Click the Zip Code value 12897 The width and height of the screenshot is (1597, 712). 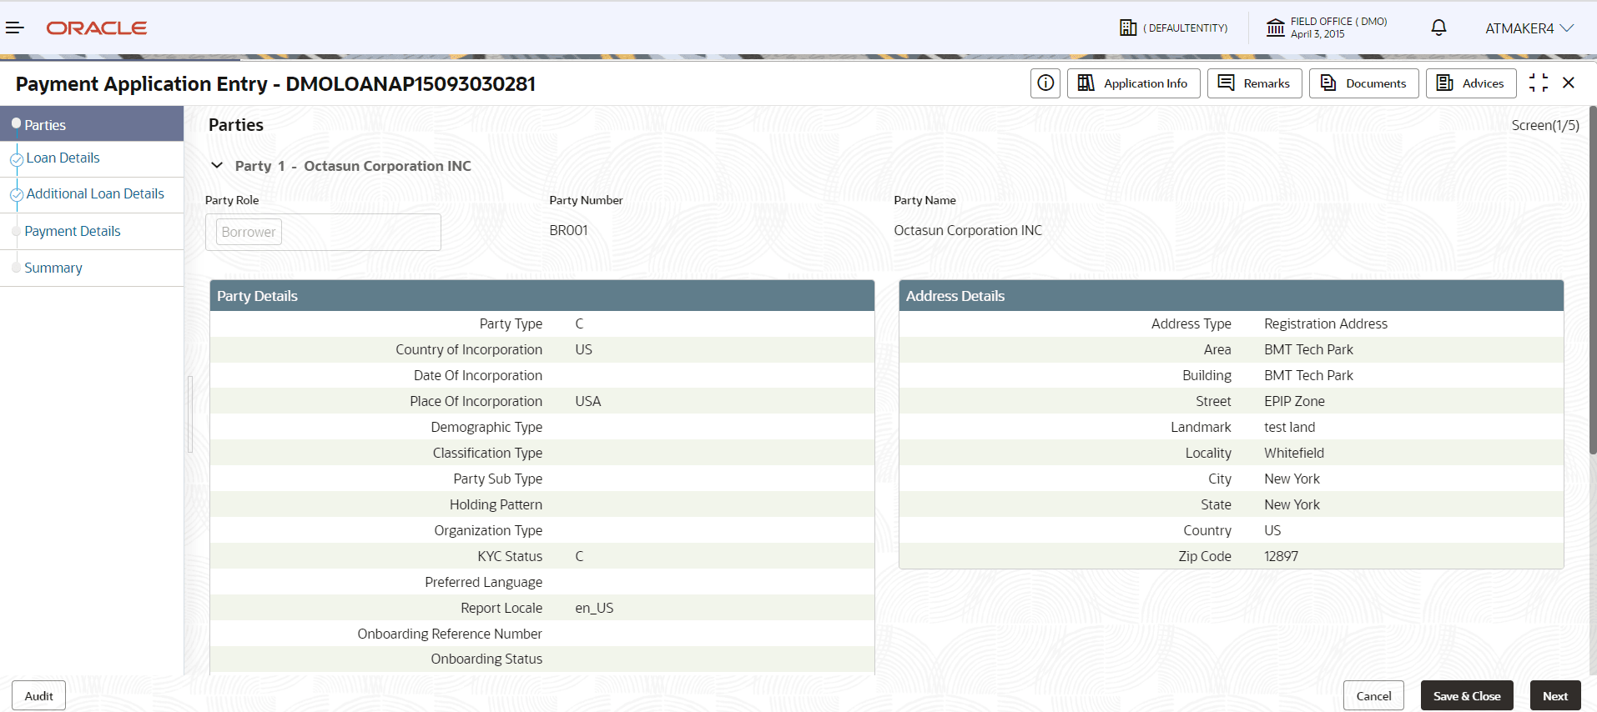click(1281, 556)
